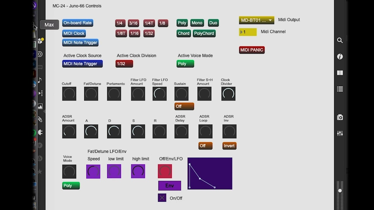Click the Portamento knob
This screenshot has height=210, width=374.
(x=114, y=94)
